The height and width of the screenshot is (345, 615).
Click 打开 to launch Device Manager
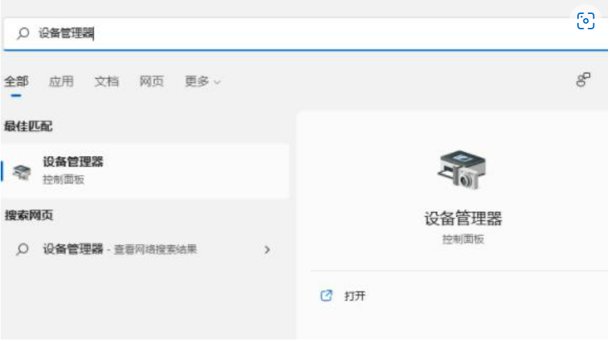click(x=355, y=296)
